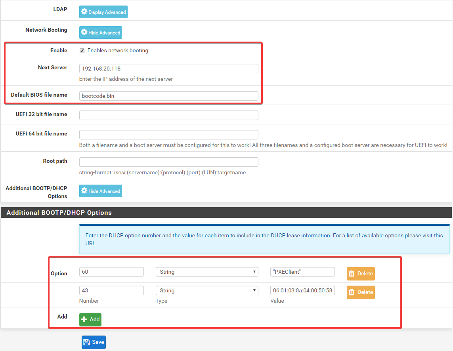Viewport: 453px width, 351px height.
Task: Click the Next Server IP address field
Action: coord(168,69)
